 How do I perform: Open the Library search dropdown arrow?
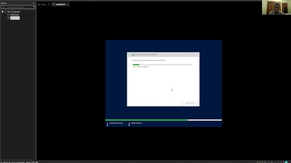point(34,7)
